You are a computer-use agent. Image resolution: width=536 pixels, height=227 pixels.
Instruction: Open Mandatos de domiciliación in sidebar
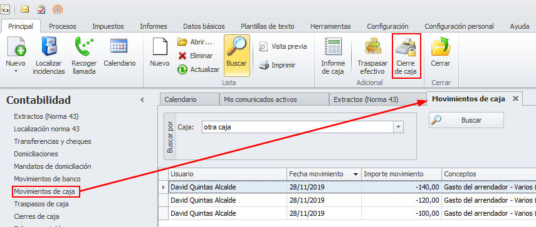click(53, 166)
